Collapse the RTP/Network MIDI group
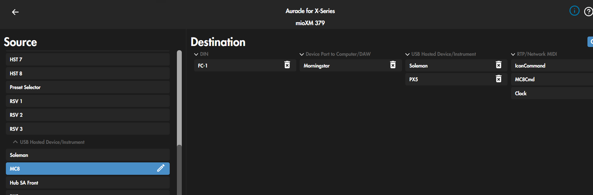This screenshot has height=195, width=593. point(513,54)
